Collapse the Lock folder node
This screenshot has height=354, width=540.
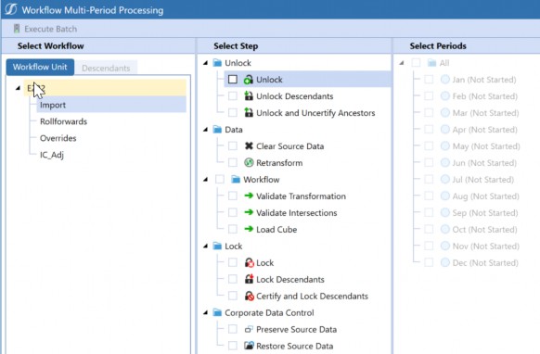[206, 247]
